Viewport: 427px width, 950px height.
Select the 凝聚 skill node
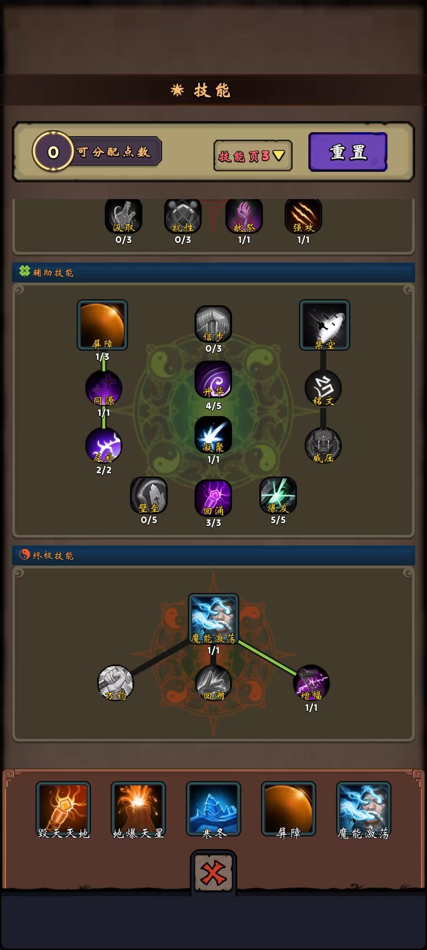coord(213,435)
